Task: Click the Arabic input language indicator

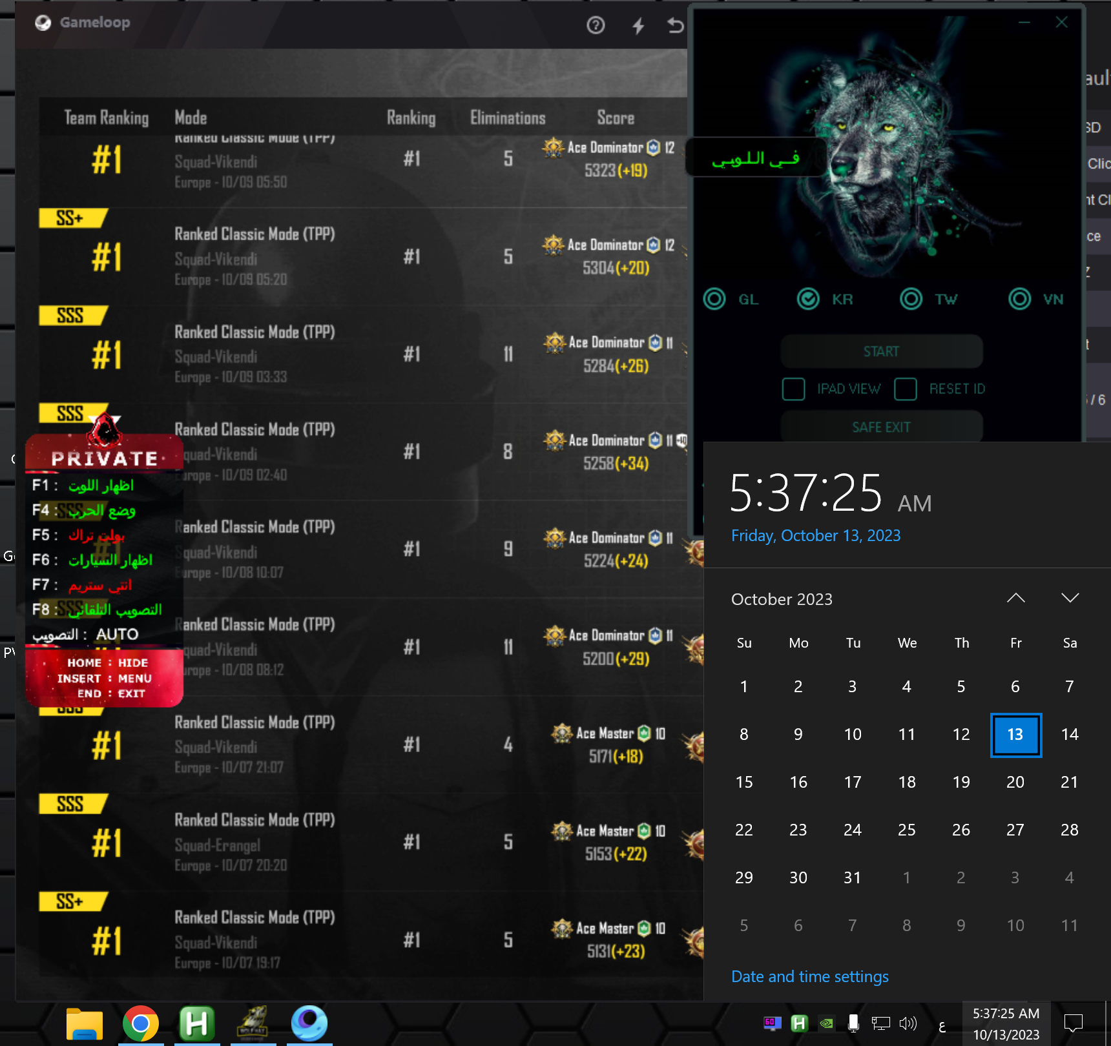Action: (942, 1025)
